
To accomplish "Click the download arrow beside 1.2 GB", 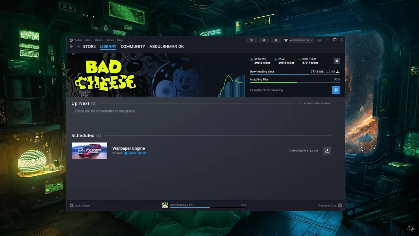I will click(x=338, y=71).
